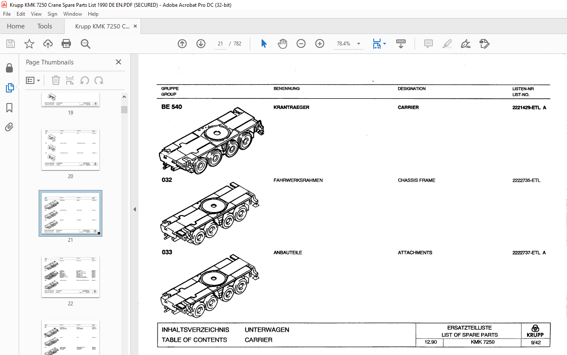Select the highlighter text tool
Viewport: 567px width, 355px height.
[447, 44]
